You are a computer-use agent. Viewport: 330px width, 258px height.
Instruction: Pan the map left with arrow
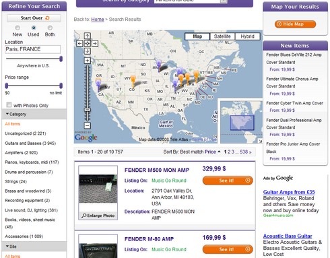click(79, 43)
